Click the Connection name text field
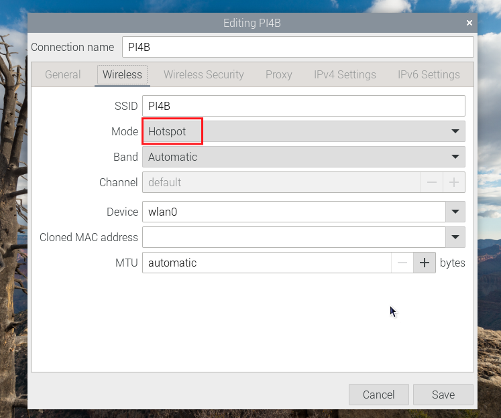Viewport: 501px width, 418px height. pos(297,48)
